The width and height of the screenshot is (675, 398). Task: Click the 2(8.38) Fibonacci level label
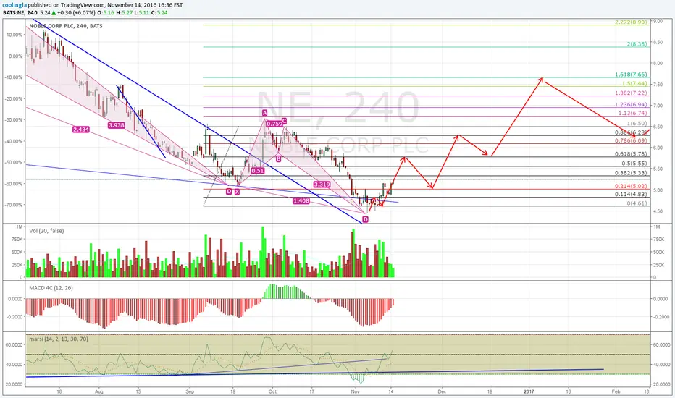tap(637, 44)
